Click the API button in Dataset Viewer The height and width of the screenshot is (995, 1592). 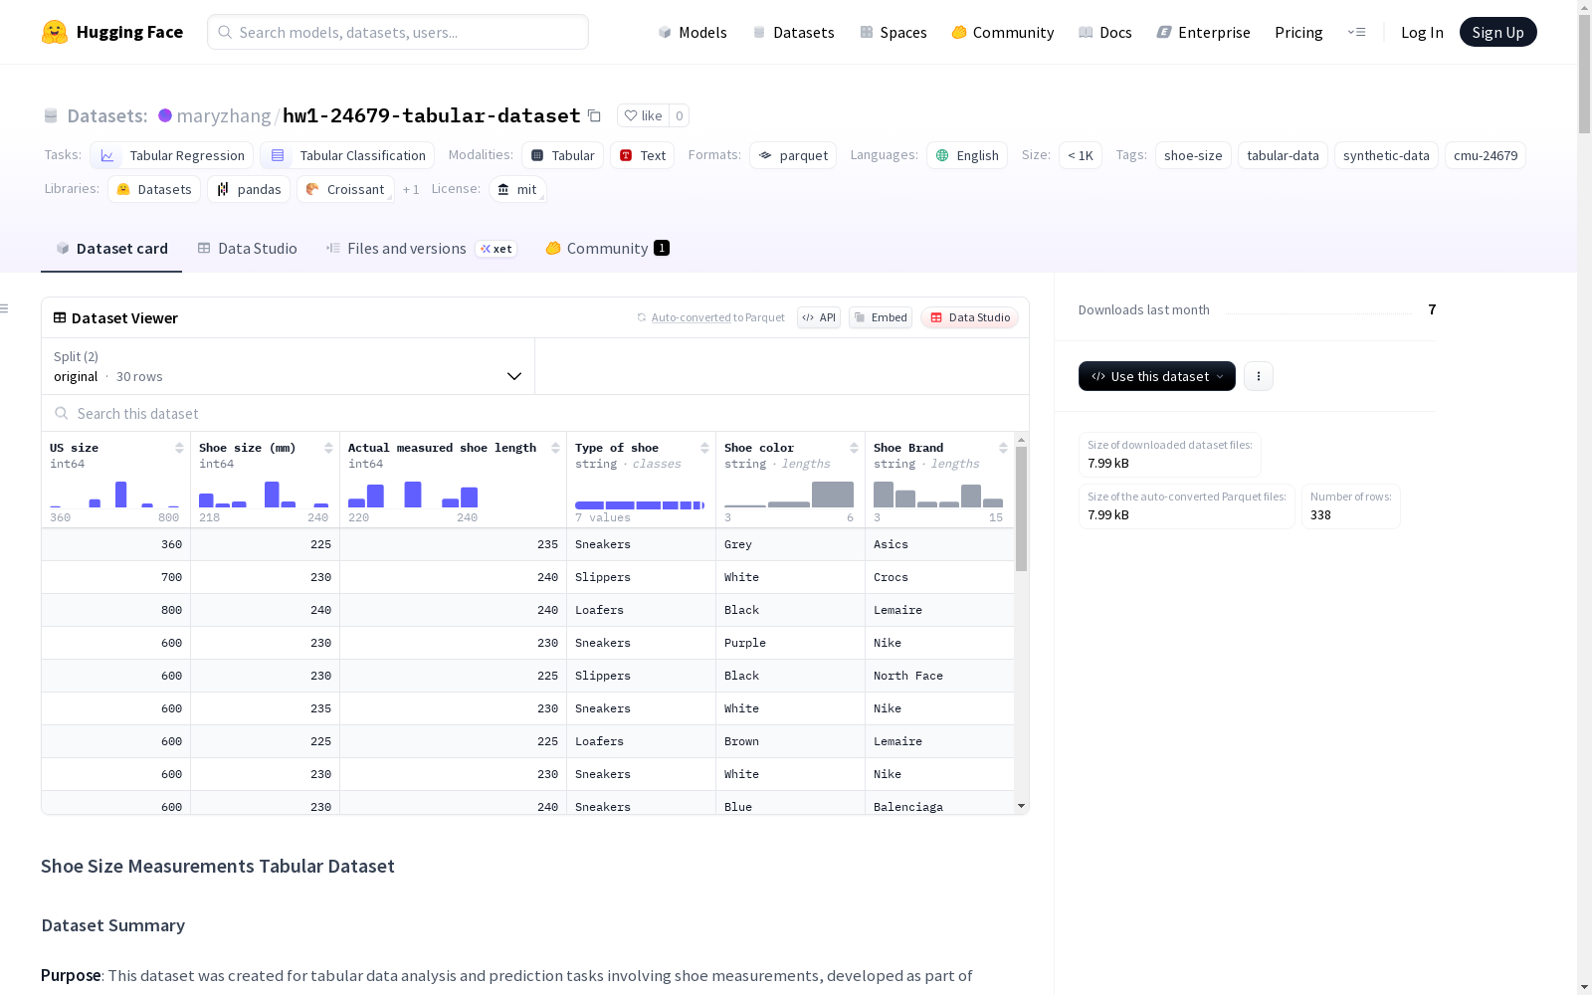tap(819, 317)
